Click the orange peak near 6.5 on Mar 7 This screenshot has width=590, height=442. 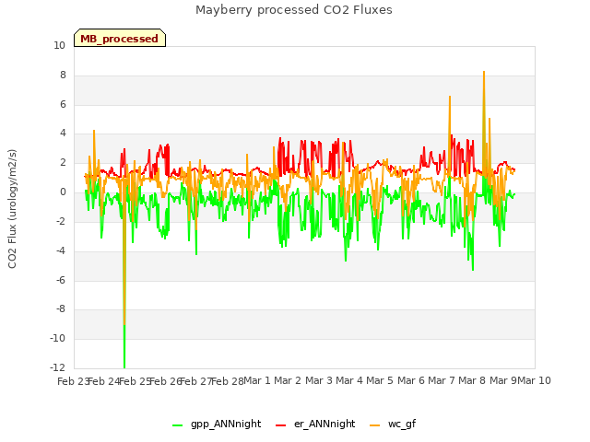[x=450, y=98]
